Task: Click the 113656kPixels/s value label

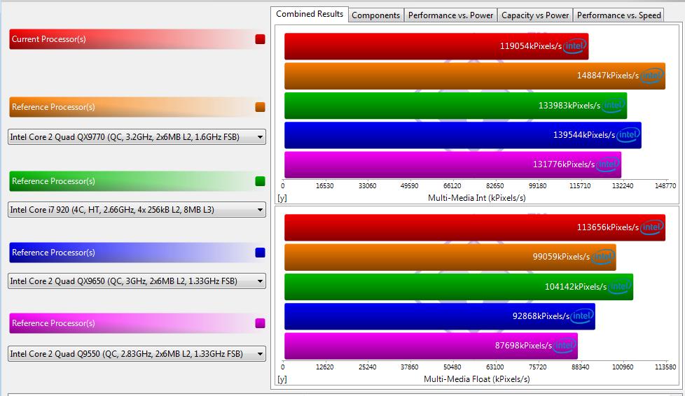Action: tap(608, 227)
